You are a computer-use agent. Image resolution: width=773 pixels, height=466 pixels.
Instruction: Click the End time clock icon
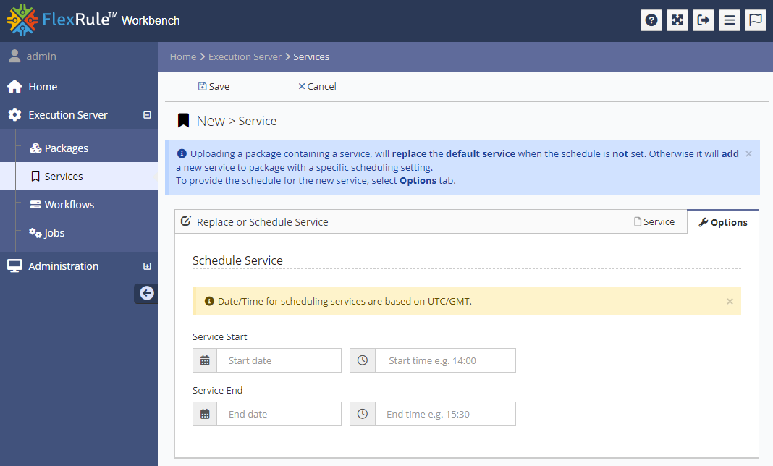coord(363,414)
